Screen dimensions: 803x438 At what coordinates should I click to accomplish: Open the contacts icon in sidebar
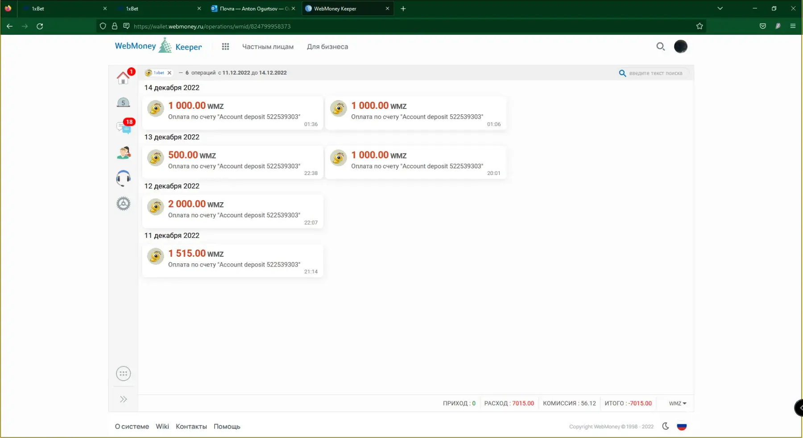click(124, 153)
